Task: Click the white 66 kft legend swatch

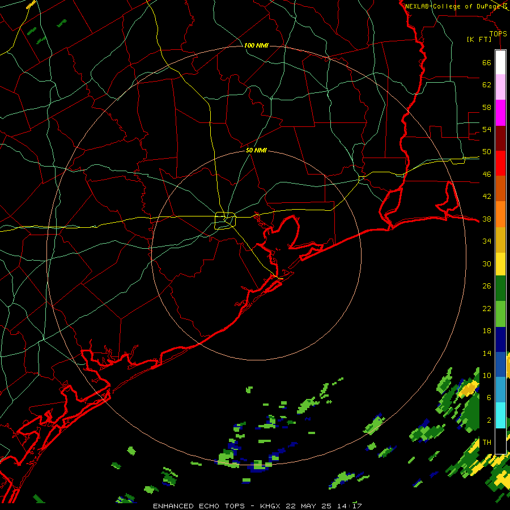Action: coord(500,62)
